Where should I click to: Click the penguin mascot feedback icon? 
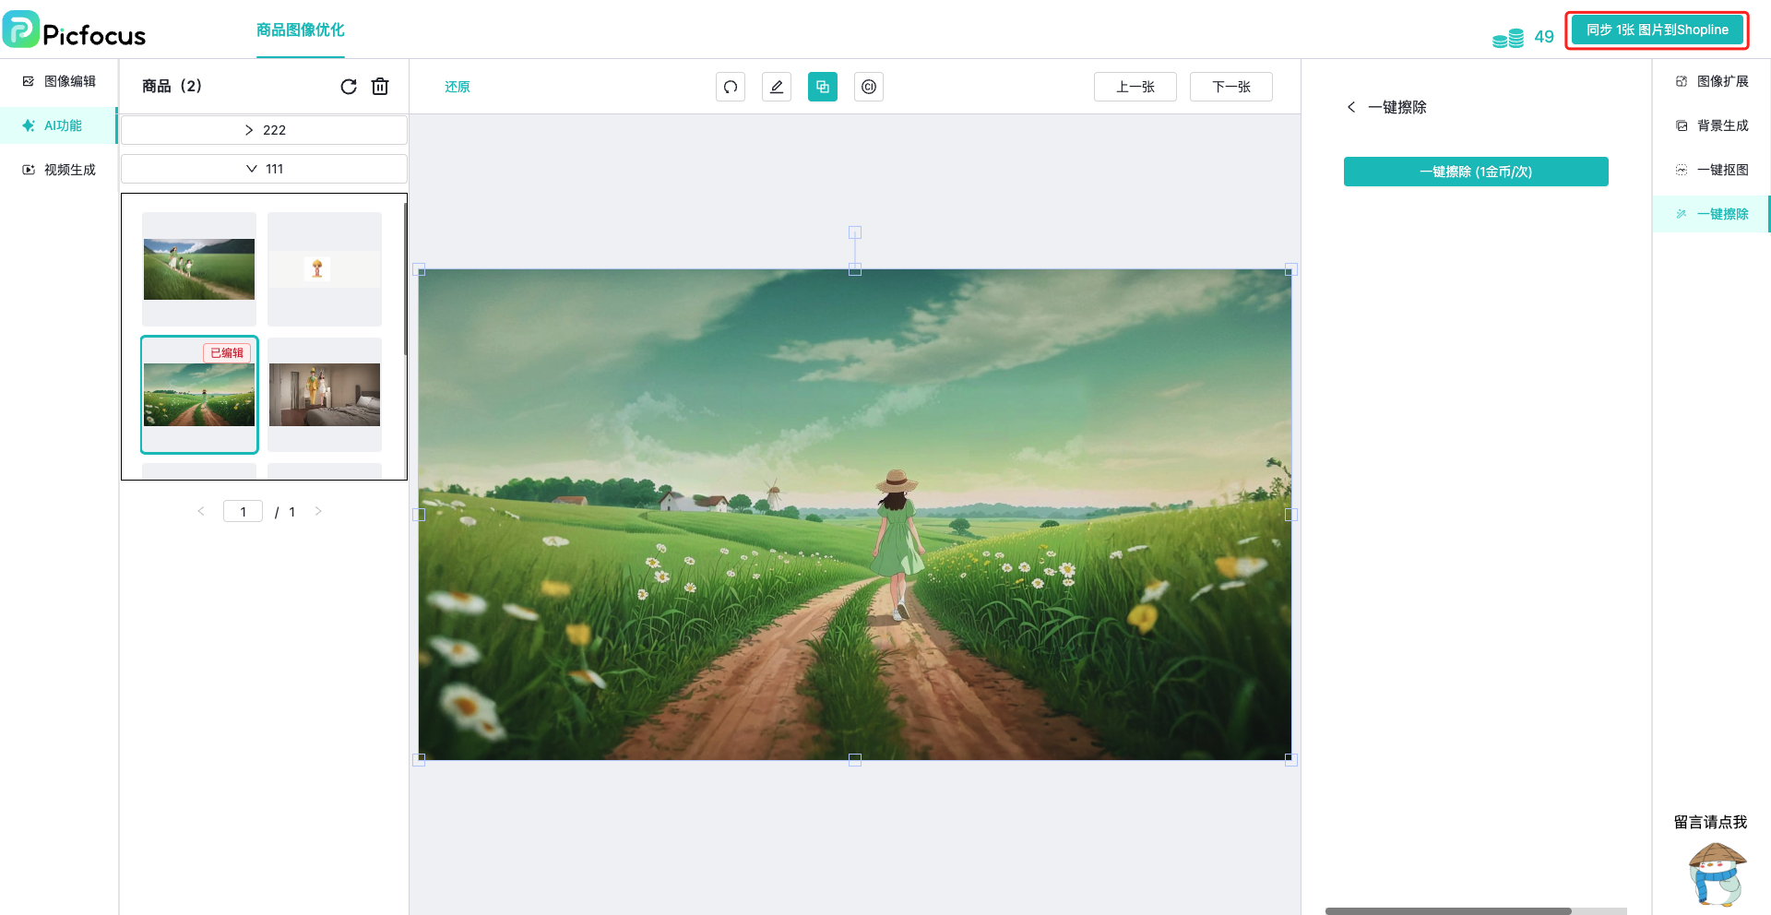click(x=1717, y=874)
